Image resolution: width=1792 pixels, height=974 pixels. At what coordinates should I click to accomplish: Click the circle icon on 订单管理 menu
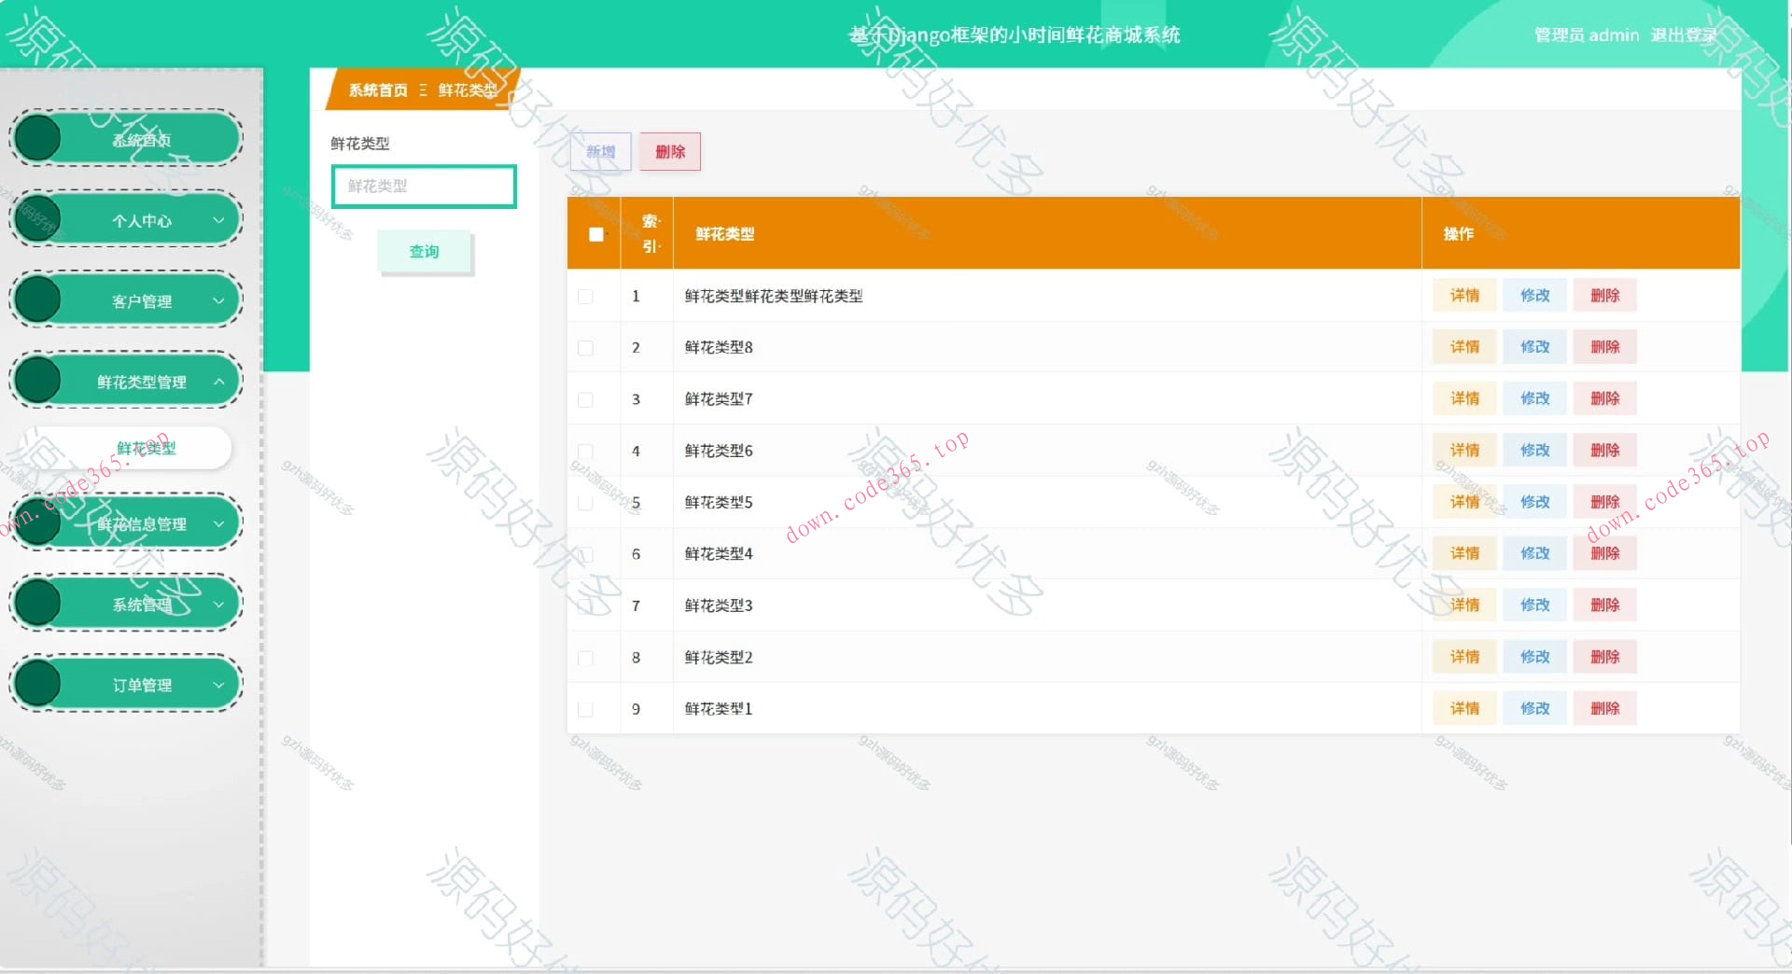(x=37, y=684)
